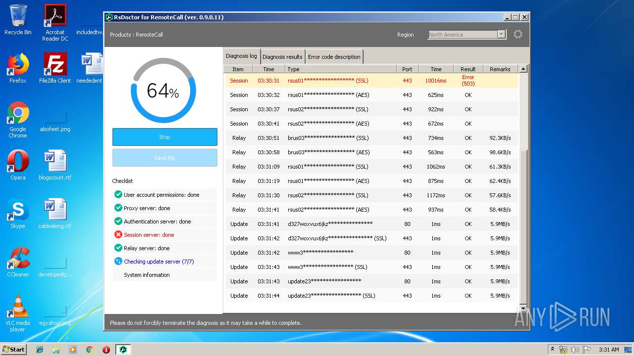Open the Skype desktop icon
This screenshot has width=634, height=356.
[x=18, y=214]
